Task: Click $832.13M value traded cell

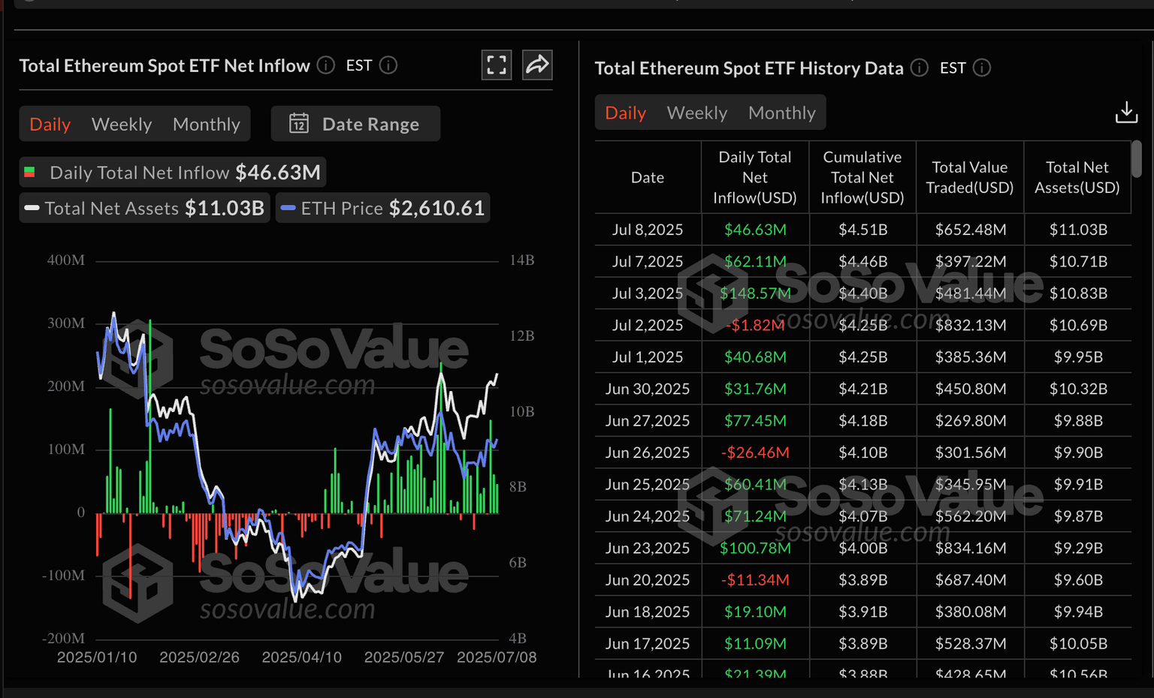Action: click(x=970, y=325)
